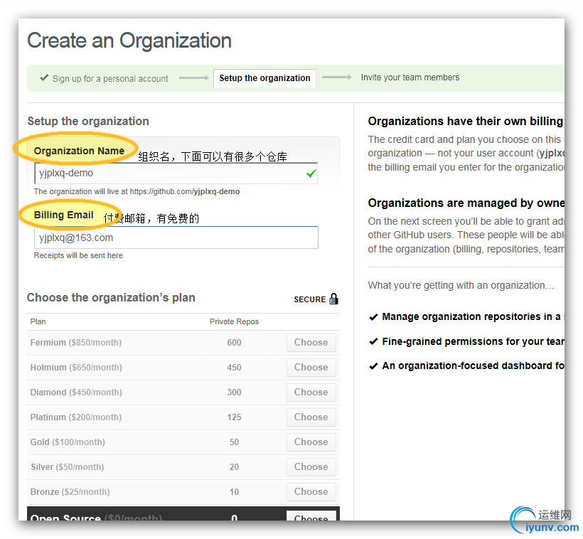The height and width of the screenshot is (539, 583).
Task: Click the Gold ($100/month) plan name
Action: tap(68, 442)
